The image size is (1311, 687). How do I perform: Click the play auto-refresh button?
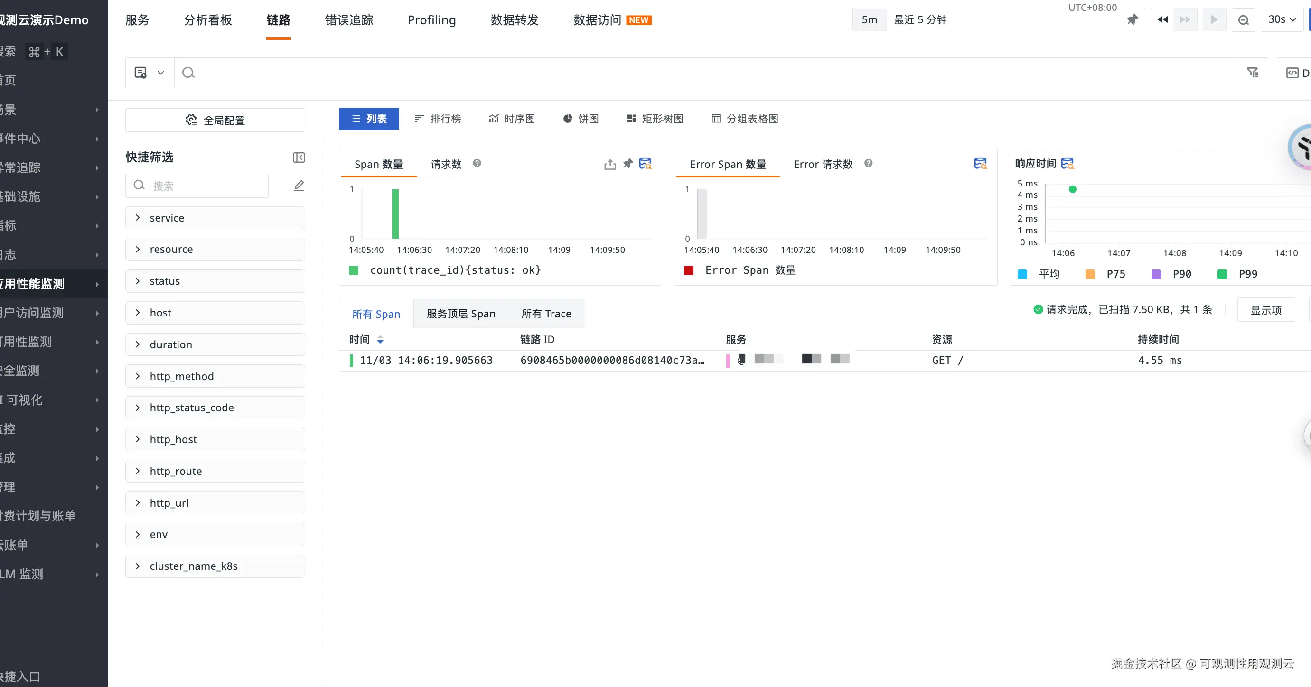pyautogui.click(x=1214, y=20)
